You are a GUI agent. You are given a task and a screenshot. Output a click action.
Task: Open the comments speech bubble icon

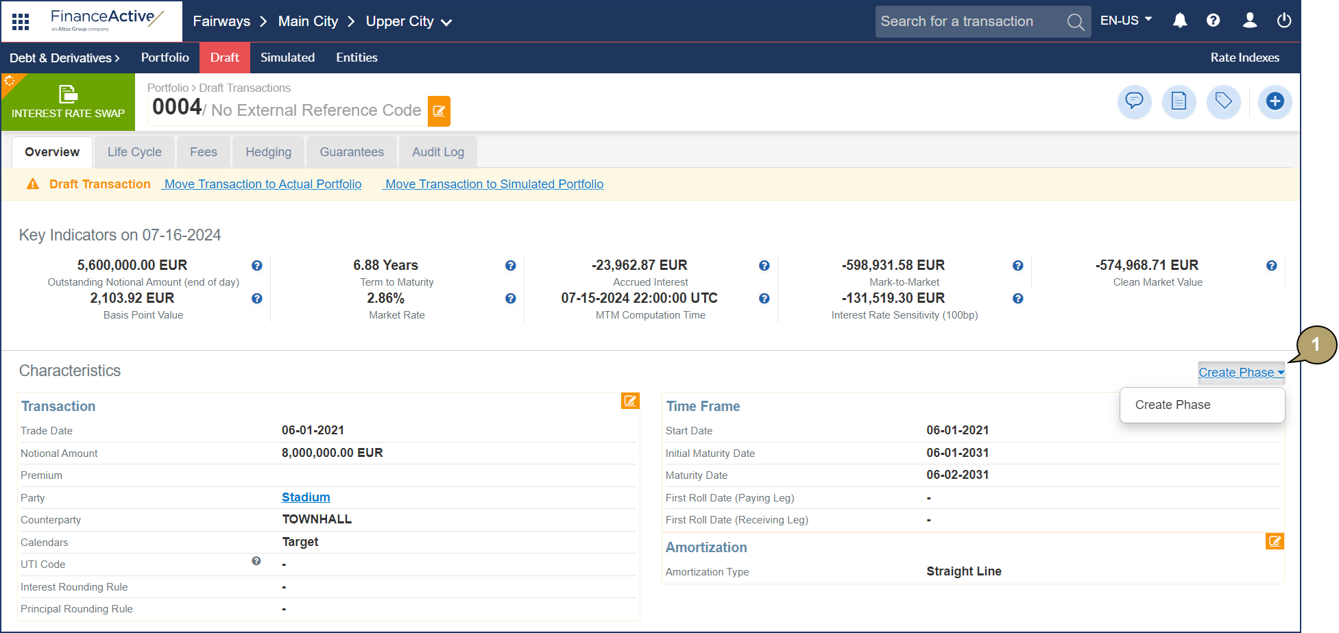pyautogui.click(x=1134, y=102)
